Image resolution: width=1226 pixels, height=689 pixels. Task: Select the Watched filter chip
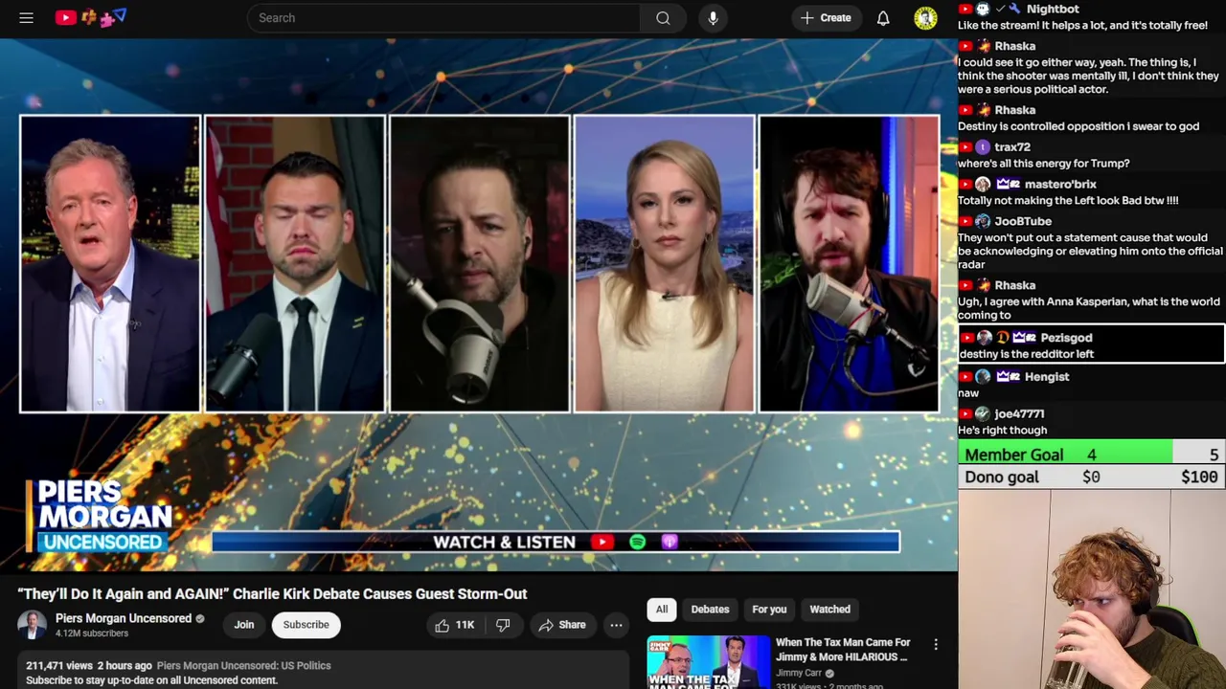(829, 610)
